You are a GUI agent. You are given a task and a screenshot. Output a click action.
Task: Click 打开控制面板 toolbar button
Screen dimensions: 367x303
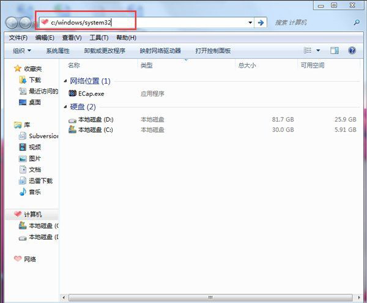(213, 51)
